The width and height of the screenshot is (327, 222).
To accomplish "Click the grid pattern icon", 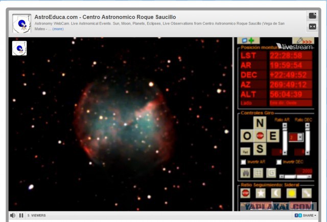I will click(258, 173).
